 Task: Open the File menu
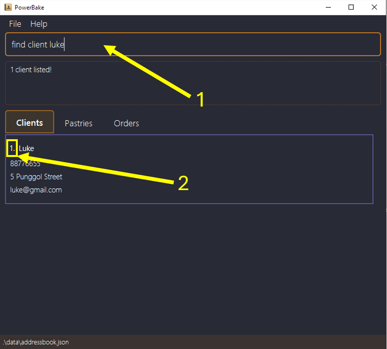click(x=15, y=24)
